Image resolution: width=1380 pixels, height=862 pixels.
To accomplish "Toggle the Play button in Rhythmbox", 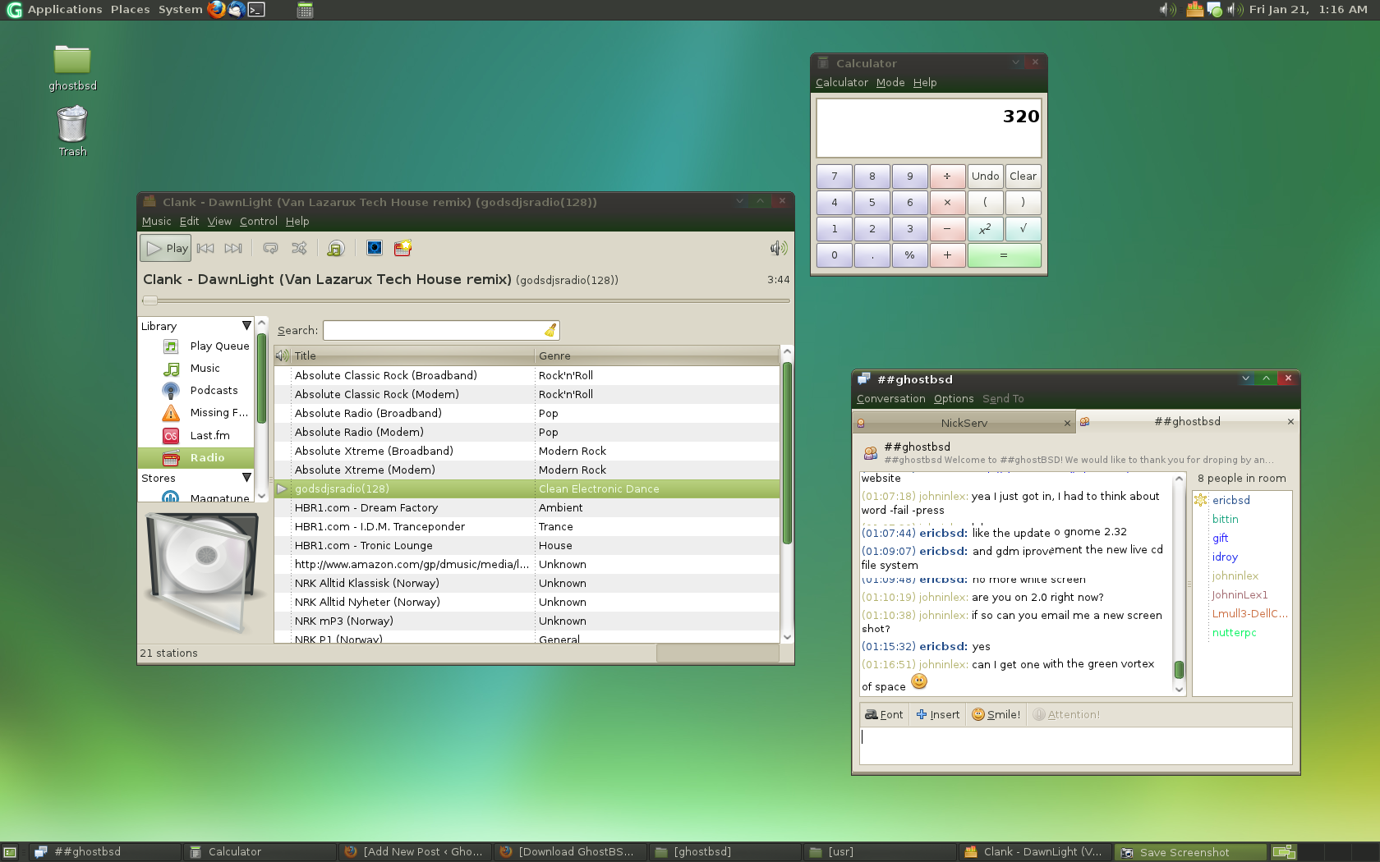I will pyautogui.click(x=167, y=248).
